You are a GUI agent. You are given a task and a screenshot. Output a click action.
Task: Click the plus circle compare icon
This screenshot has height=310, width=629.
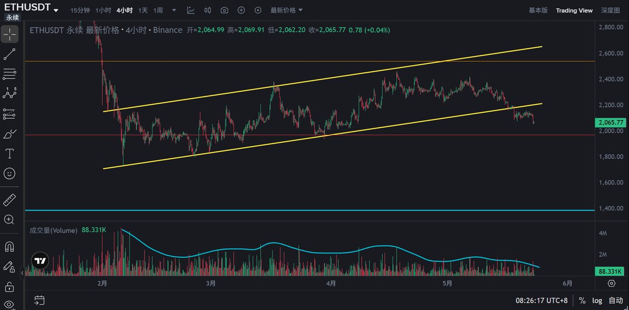pyautogui.click(x=241, y=10)
